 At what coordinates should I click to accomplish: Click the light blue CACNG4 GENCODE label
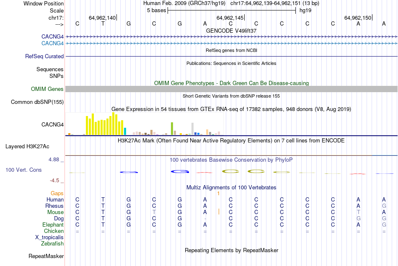point(52,44)
